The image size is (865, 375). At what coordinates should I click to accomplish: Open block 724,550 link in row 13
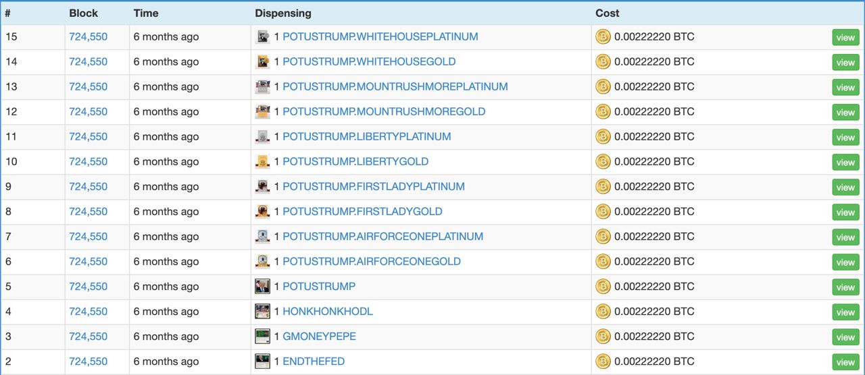(88, 86)
